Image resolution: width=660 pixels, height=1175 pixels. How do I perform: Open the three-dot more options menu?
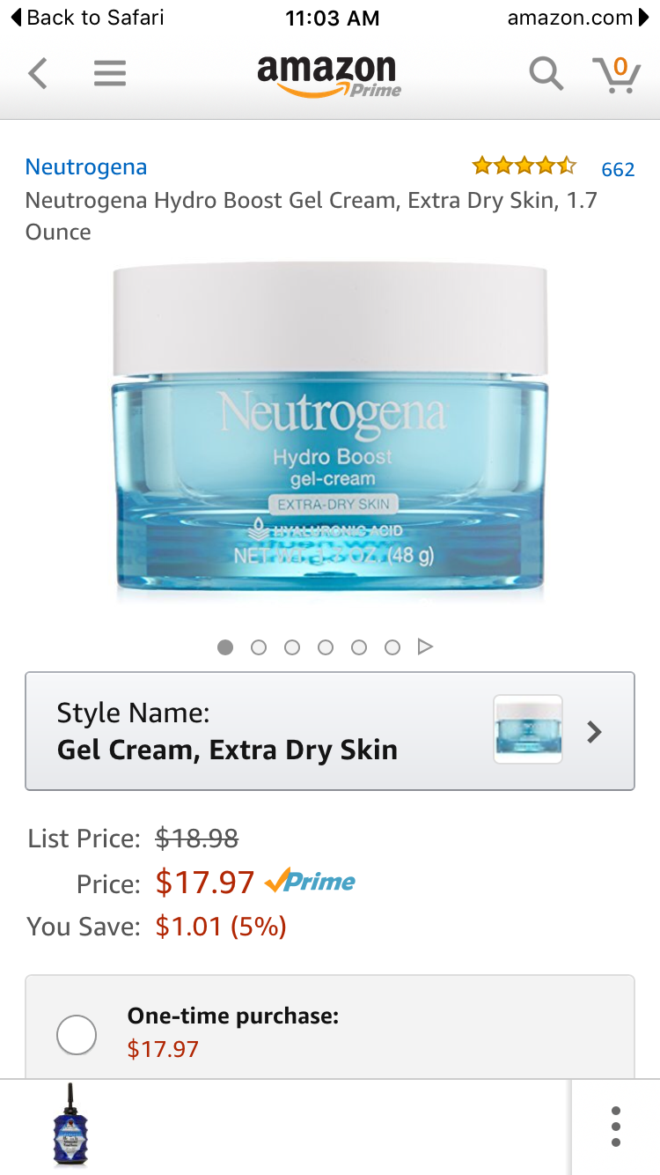(x=615, y=1127)
